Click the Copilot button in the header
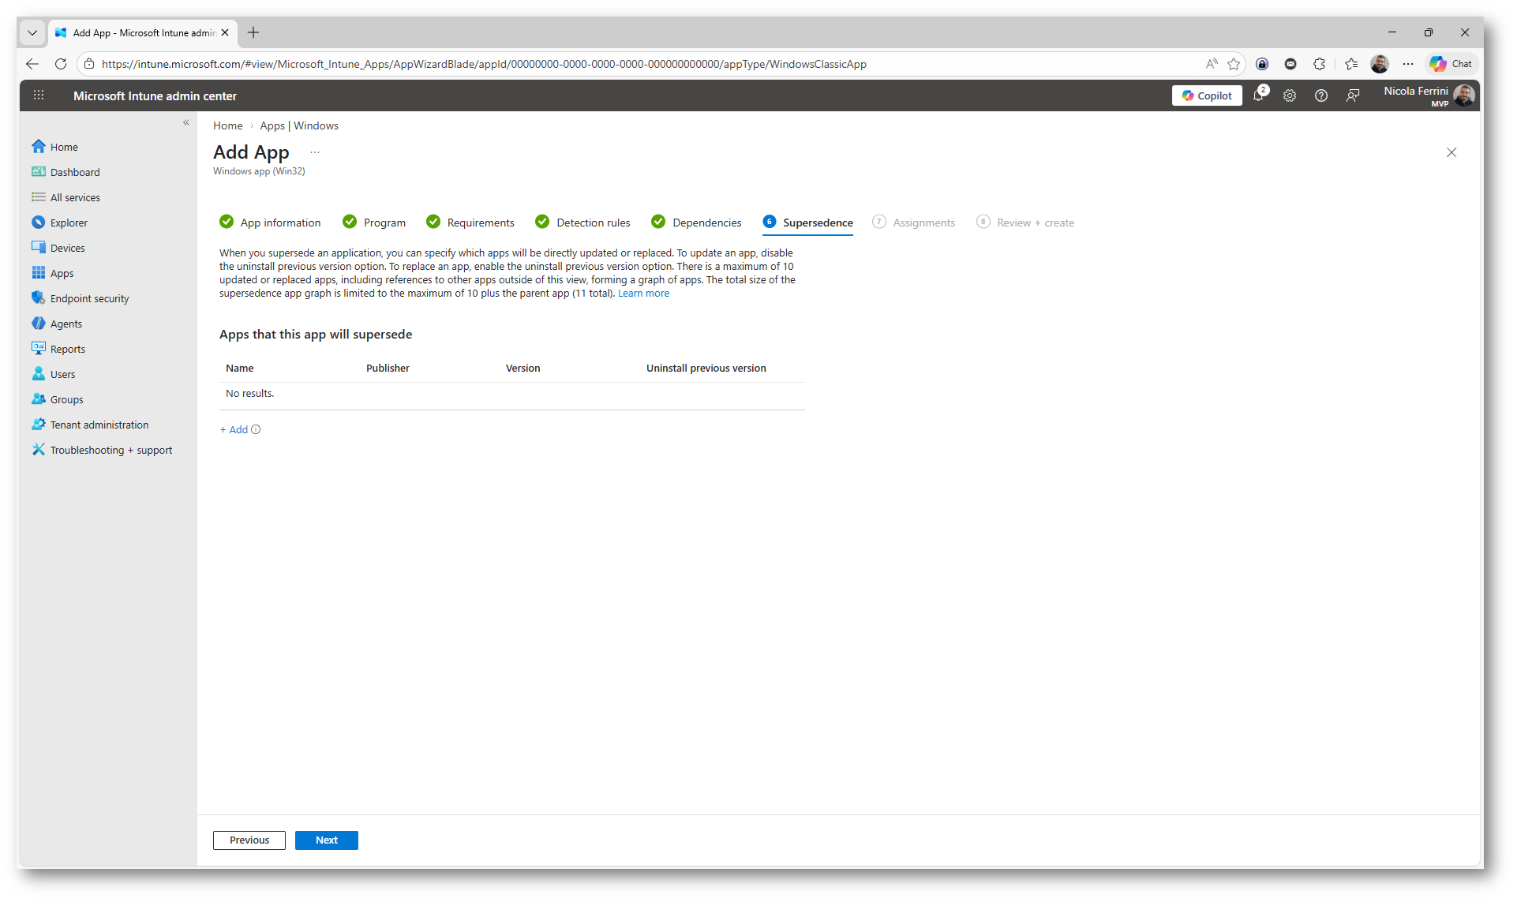This screenshot has height=902, width=1517. tap(1207, 95)
